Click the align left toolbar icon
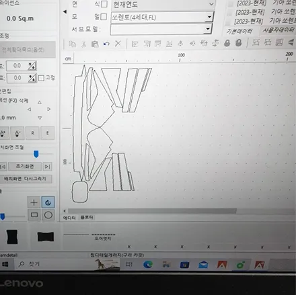 click(135, 44)
